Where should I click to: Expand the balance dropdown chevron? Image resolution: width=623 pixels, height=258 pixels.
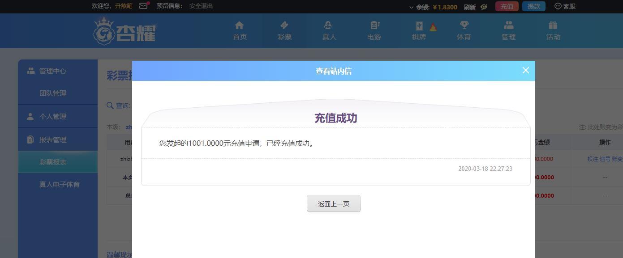tap(411, 7)
